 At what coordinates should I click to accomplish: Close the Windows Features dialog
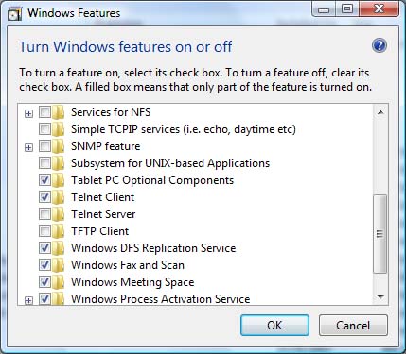click(379, 9)
